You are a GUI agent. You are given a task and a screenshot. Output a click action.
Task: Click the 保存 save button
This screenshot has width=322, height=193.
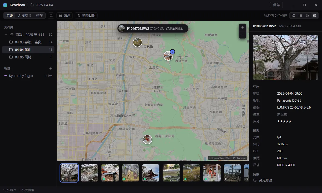276,5
